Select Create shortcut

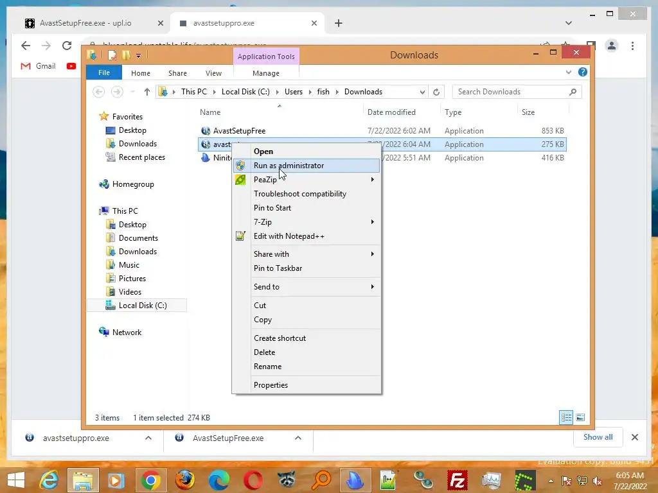click(x=307, y=338)
